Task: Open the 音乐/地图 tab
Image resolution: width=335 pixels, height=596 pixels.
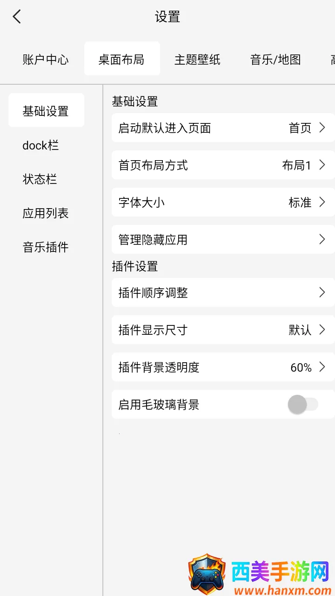Action: click(x=275, y=60)
